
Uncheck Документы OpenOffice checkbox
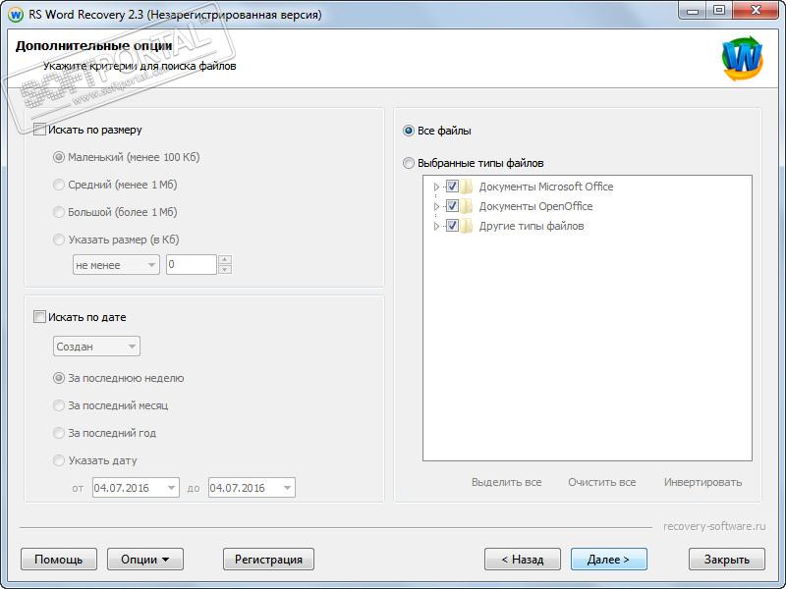point(452,206)
